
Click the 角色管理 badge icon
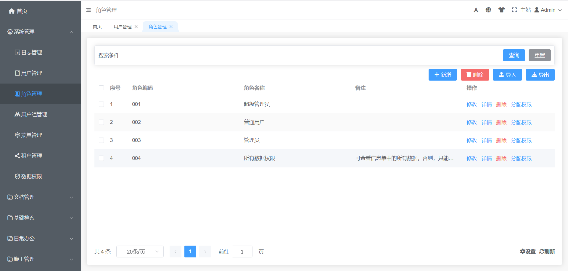point(17,94)
